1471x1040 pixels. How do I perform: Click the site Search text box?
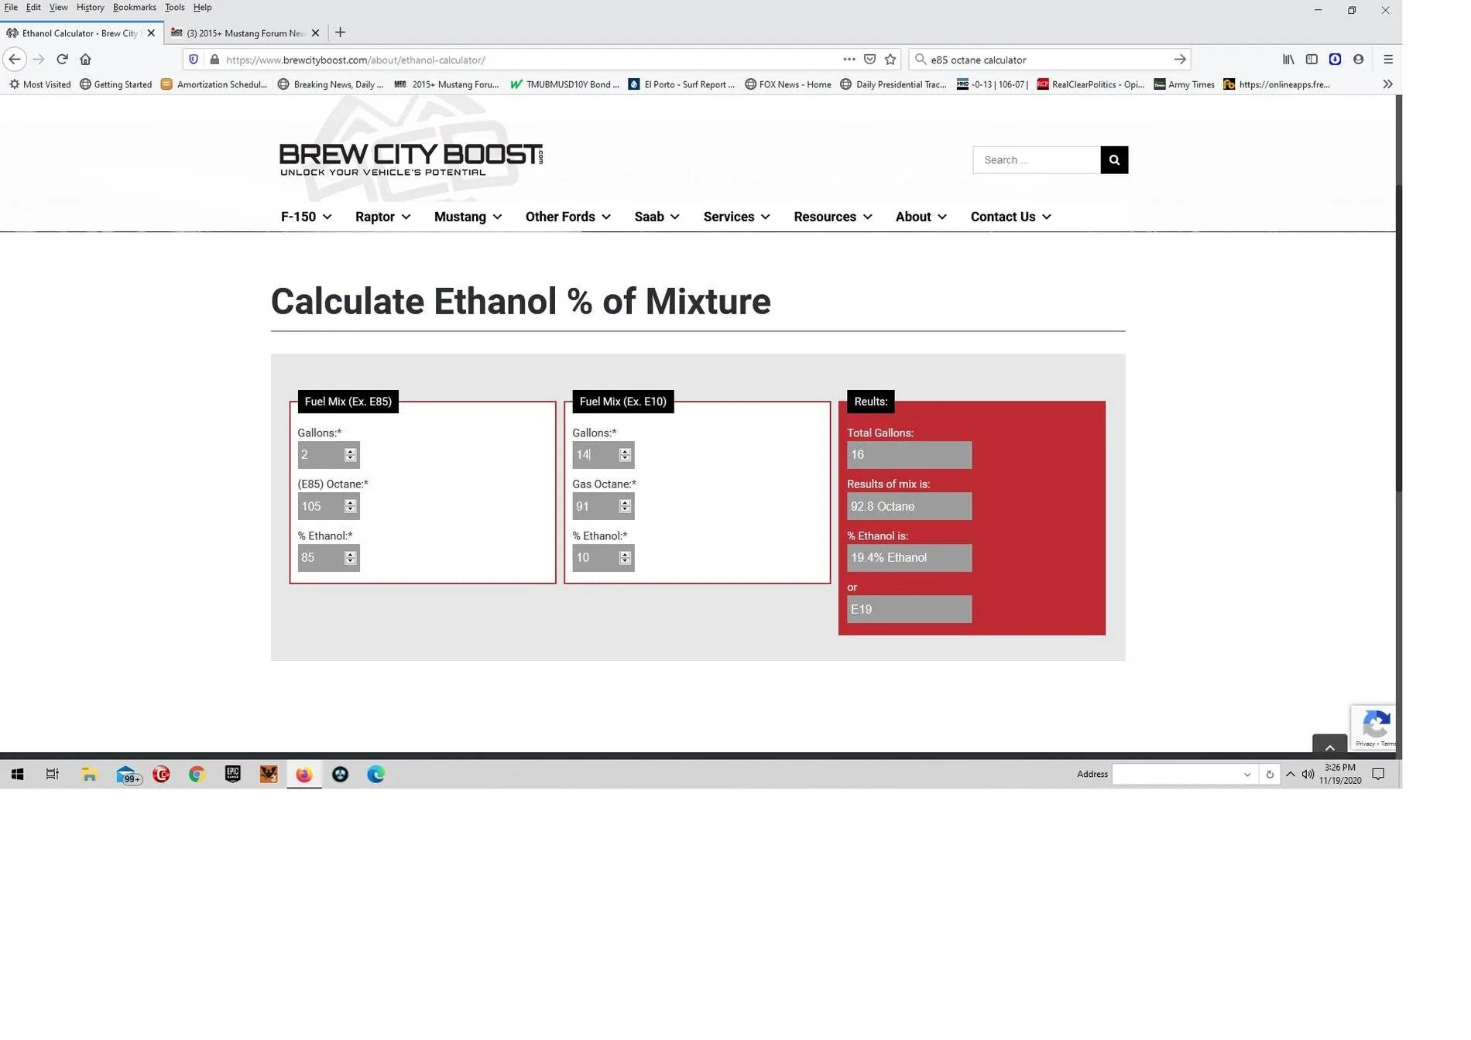(1037, 160)
